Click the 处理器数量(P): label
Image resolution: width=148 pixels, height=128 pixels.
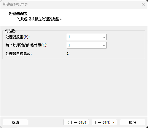coord(17,37)
